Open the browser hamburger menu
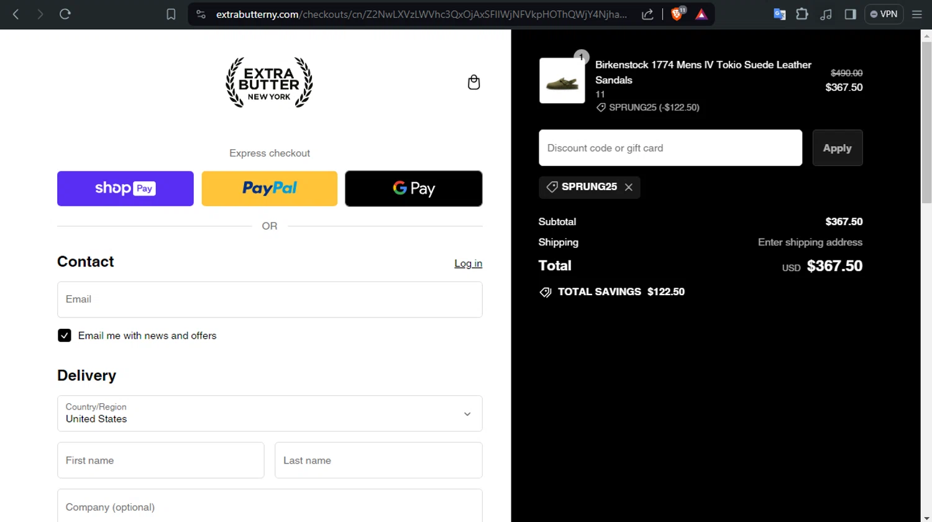The width and height of the screenshot is (932, 522). click(916, 14)
